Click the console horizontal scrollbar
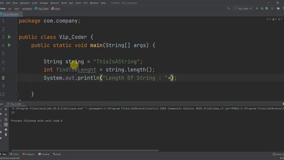 coord(85,150)
